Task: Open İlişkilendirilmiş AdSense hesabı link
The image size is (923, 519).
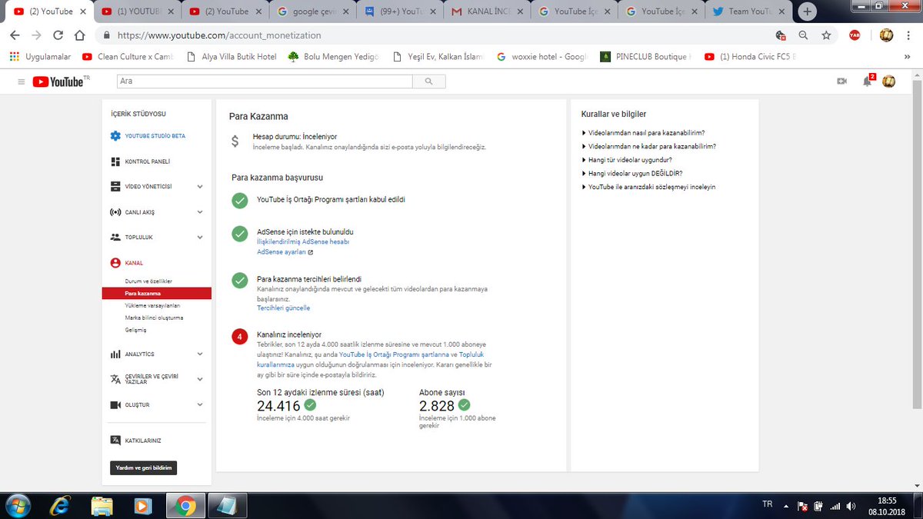Action: [303, 241]
